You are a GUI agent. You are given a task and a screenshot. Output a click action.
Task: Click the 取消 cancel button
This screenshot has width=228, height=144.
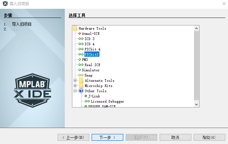point(175,137)
